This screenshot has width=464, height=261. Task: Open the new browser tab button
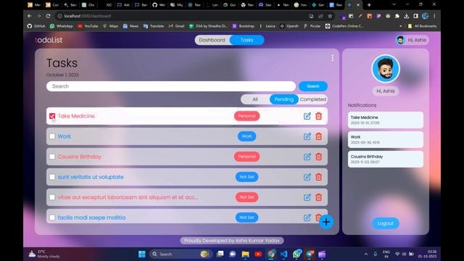tap(369, 5)
